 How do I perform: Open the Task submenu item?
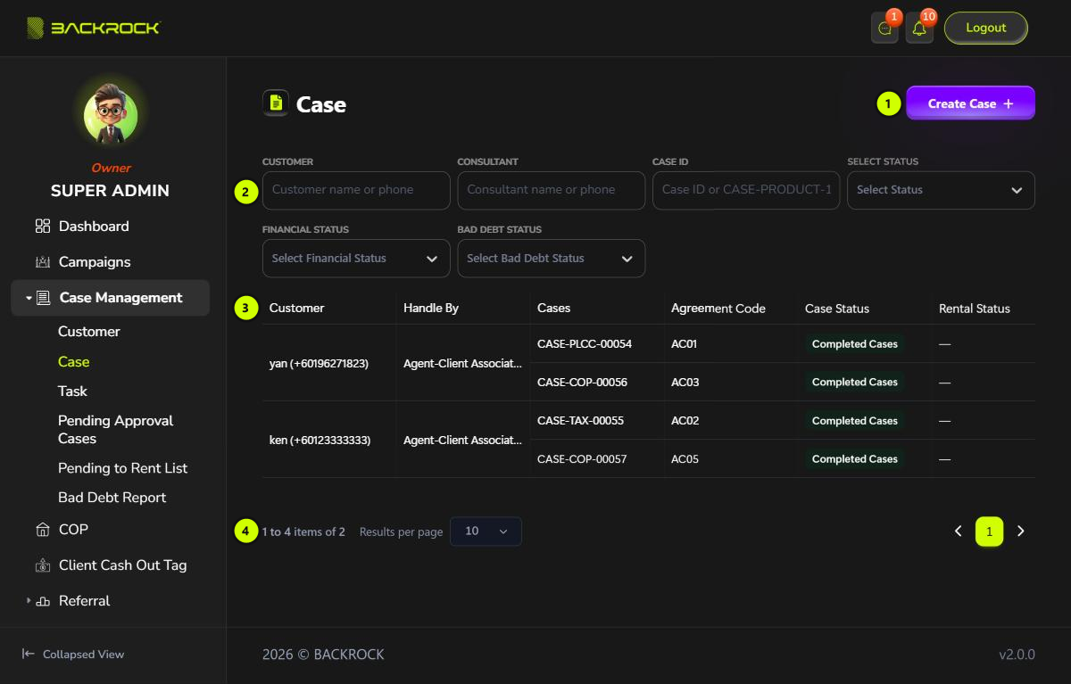coord(73,391)
